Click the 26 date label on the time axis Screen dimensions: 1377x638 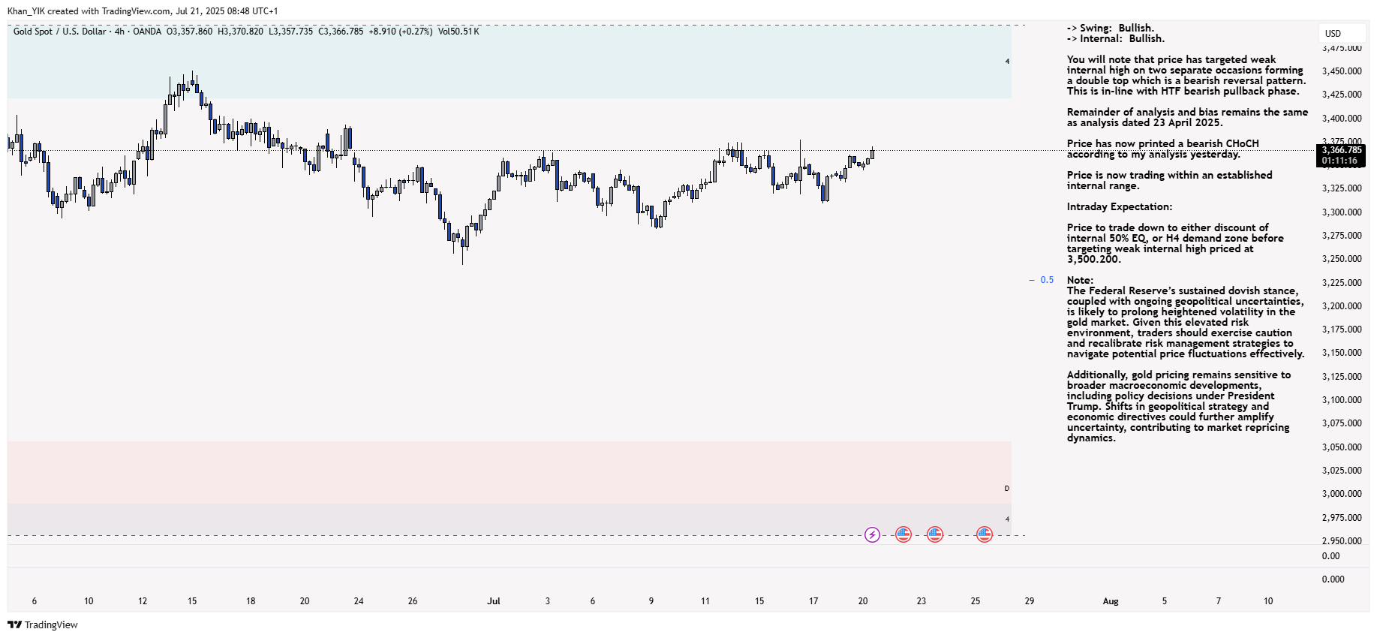click(413, 601)
